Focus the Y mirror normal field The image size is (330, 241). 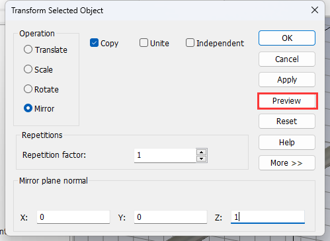171,217
